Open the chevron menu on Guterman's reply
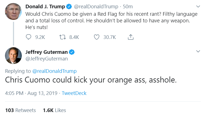Viewport: 206px width, 117px height. point(198,51)
